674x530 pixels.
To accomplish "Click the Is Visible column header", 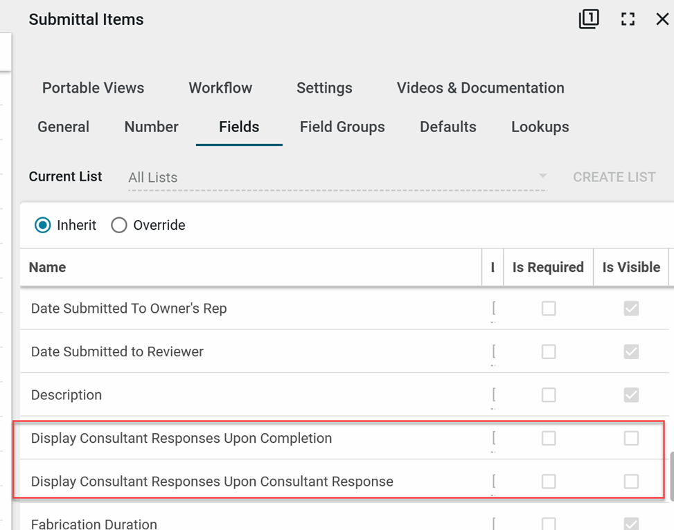I will point(630,268).
